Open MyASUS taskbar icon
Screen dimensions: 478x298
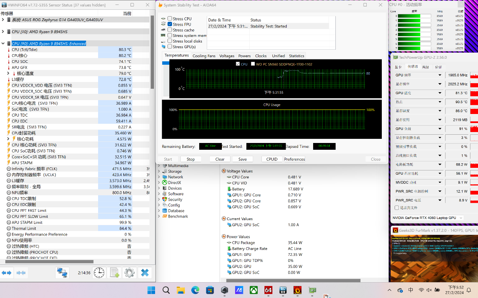point(239,290)
